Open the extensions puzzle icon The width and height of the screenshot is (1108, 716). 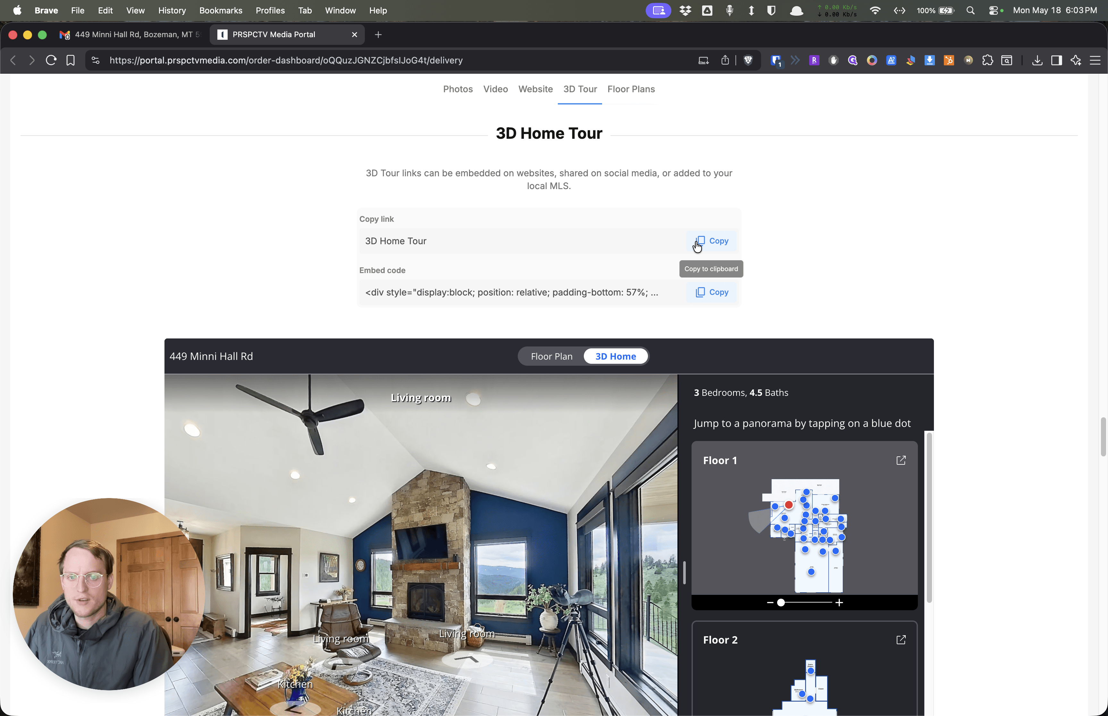(987, 60)
